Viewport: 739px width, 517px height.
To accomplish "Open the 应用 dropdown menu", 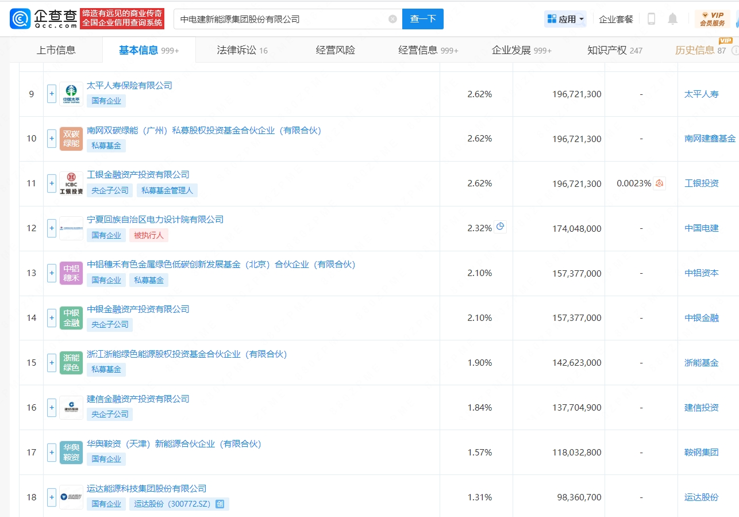I will [x=565, y=19].
